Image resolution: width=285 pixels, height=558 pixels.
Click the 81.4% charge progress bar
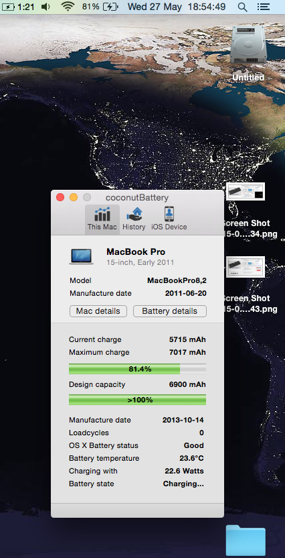pos(137,369)
